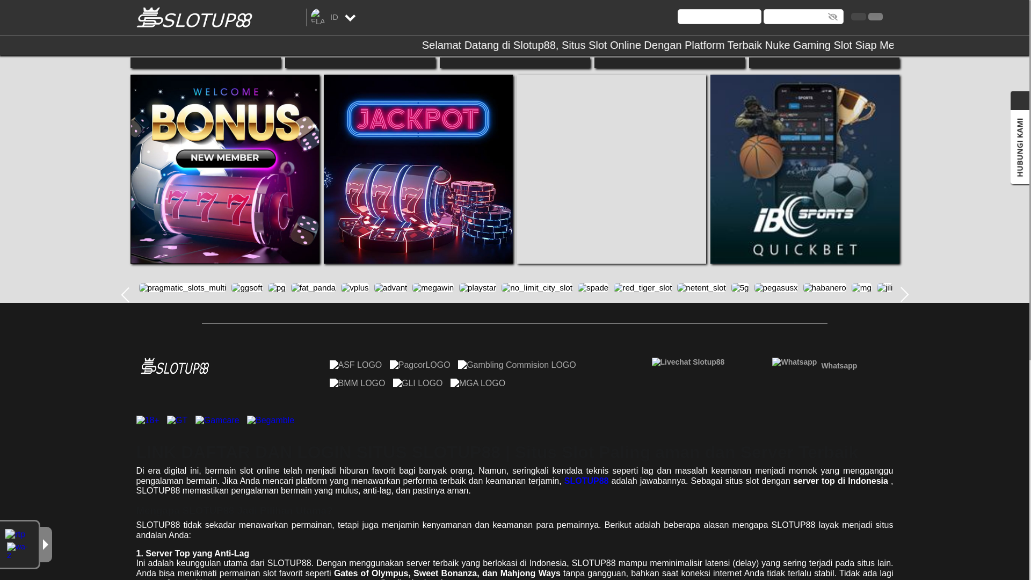The width and height of the screenshot is (1031, 580).
Task: Click dark icon atop Hubungi Kami tab
Action: tap(1020, 101)
